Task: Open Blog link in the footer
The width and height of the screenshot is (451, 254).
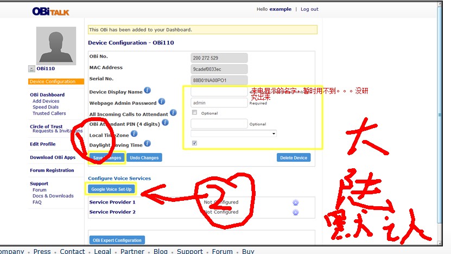Action: click(161, 251)
